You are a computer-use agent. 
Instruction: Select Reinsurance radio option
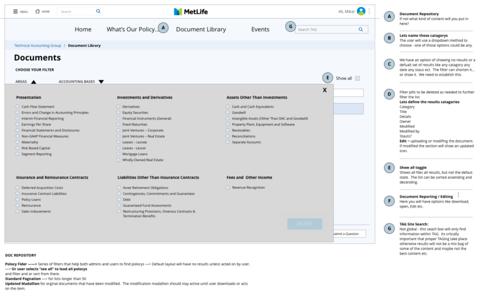pyautogui.click(x=18, y=205)
